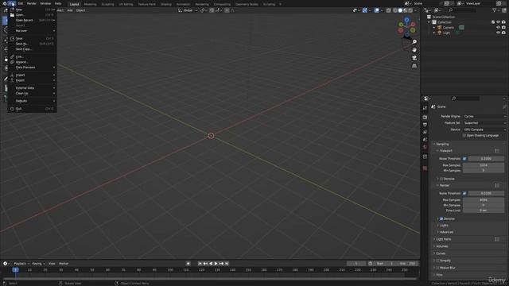This screenshot has height=286, width=509.
Task: Open the Render Engine dropdown showing Cycles
Action: (x=484, y=116)
